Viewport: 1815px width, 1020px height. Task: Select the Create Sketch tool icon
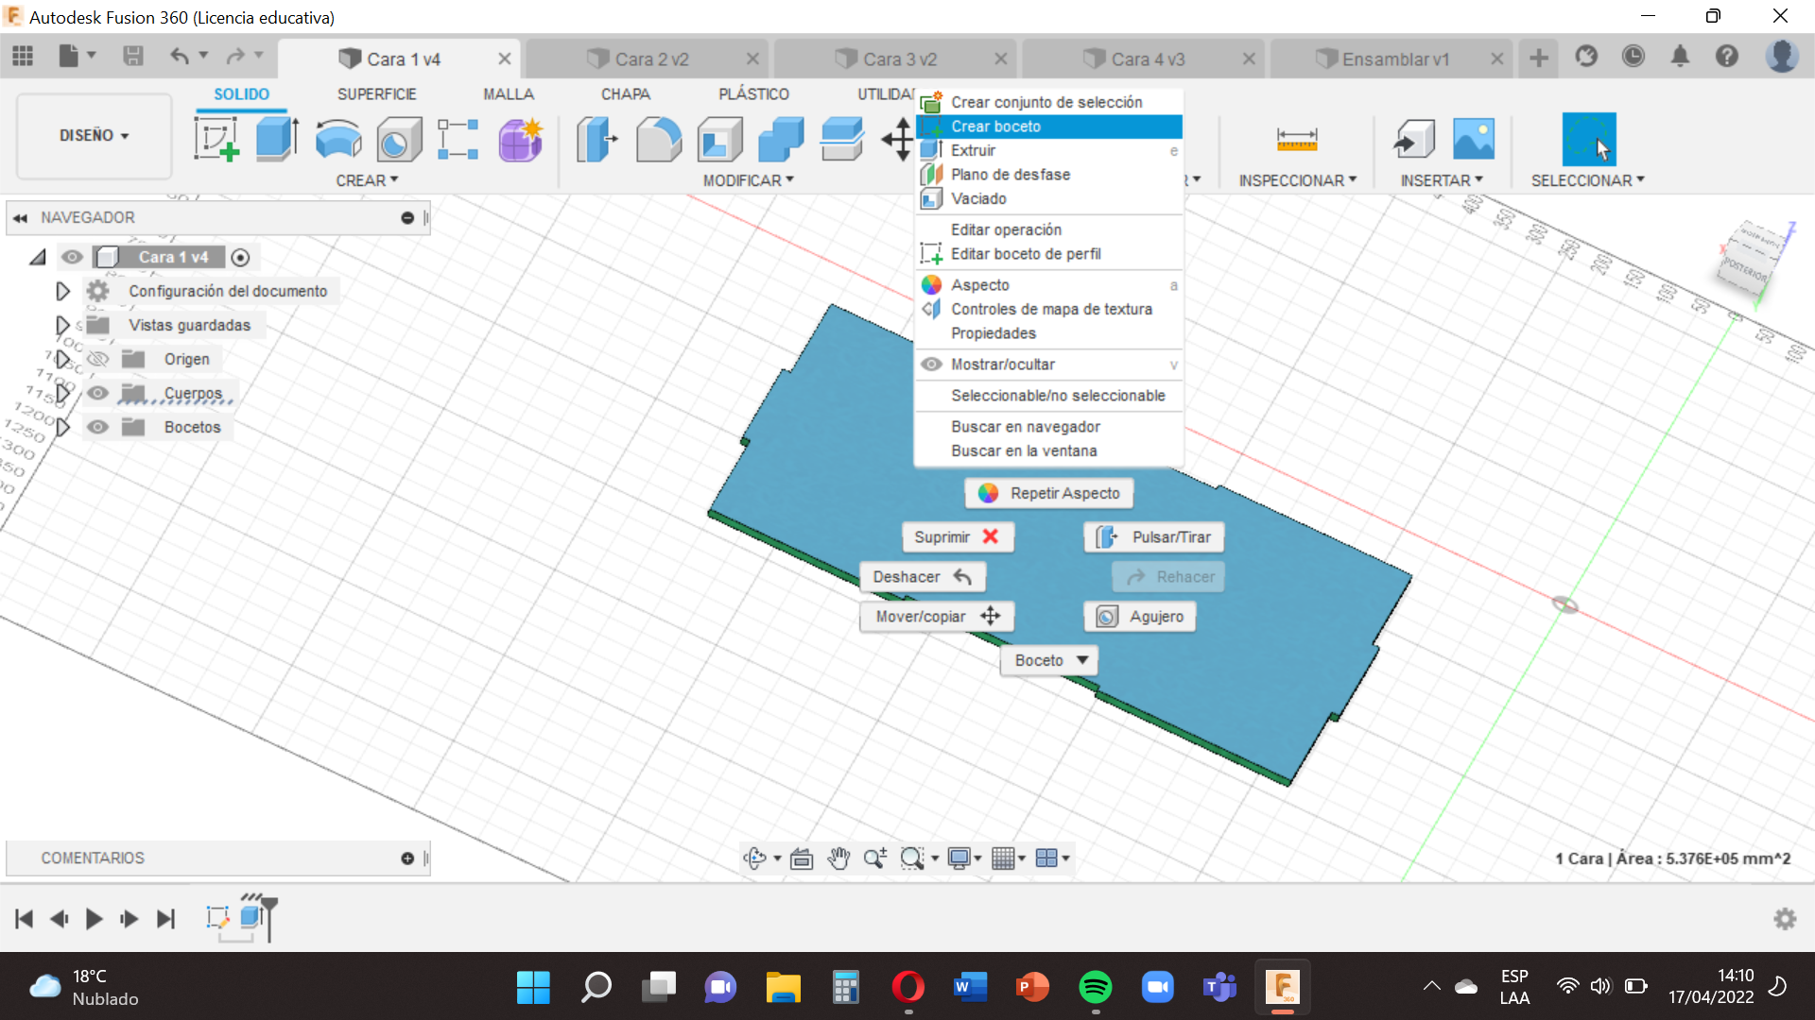(216, 139)
